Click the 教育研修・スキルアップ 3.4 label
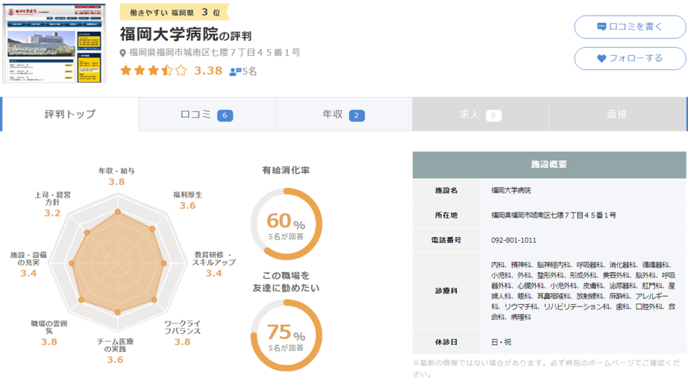Screen dimensions: 688x381 pyautogui.click(x=214, y=264)
